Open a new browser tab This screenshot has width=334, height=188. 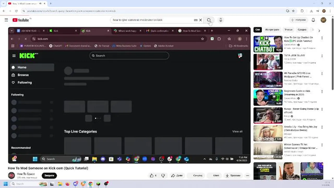51,3
